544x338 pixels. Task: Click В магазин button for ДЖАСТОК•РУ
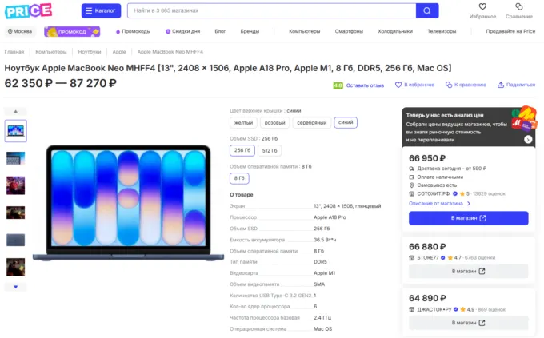[468, 323]
